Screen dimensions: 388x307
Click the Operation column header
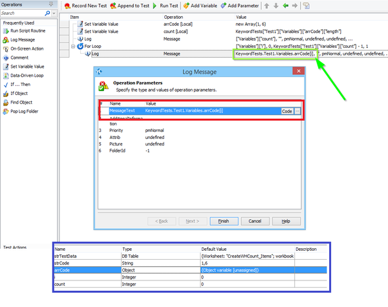(173, 17)
